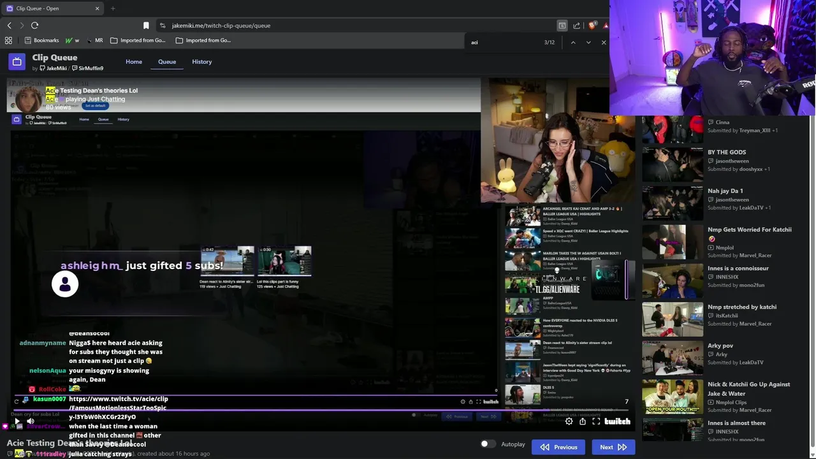The image size is (816, 459).
Task: Open the Arky pov clip thumbnail
Action: [672, 358]
